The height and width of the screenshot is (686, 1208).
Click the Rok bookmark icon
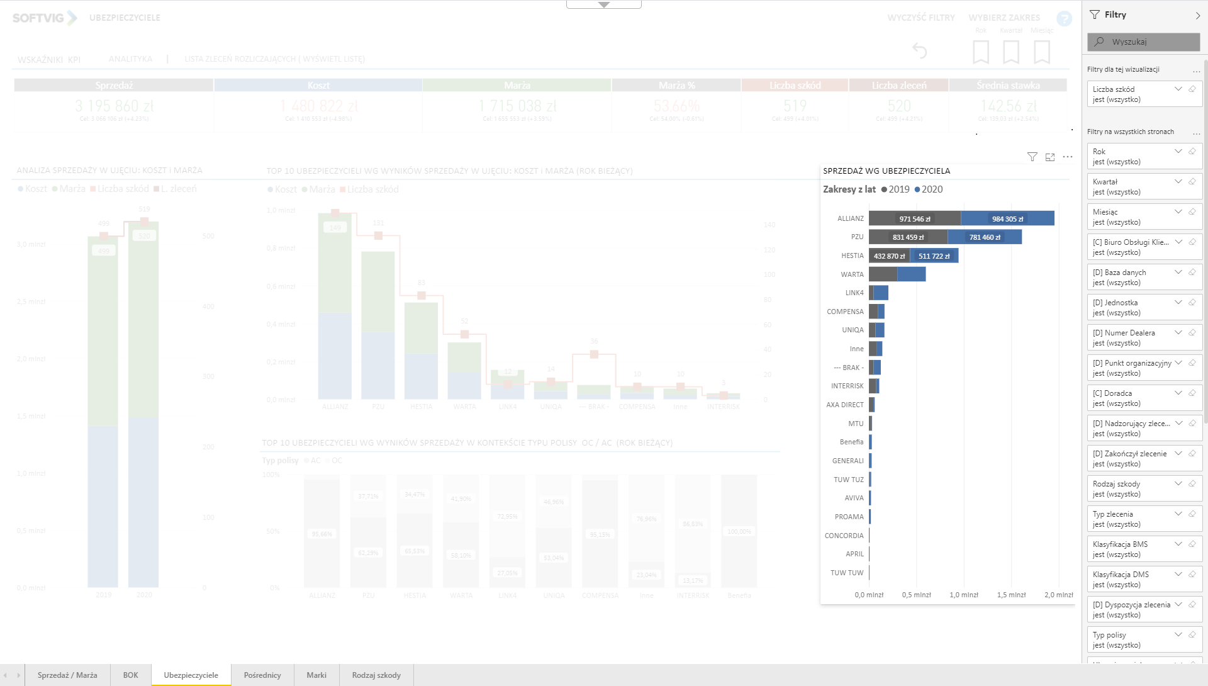(980, 52)
